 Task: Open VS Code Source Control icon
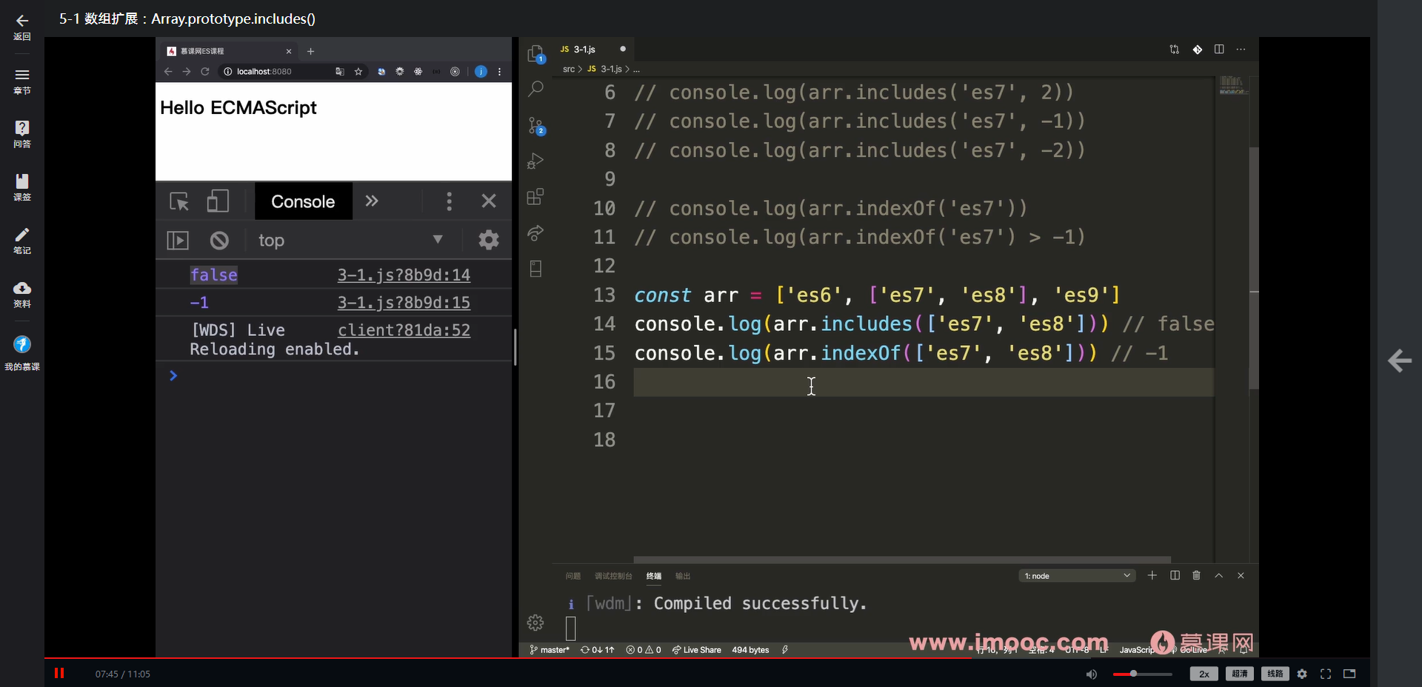[x=535, y=125]
